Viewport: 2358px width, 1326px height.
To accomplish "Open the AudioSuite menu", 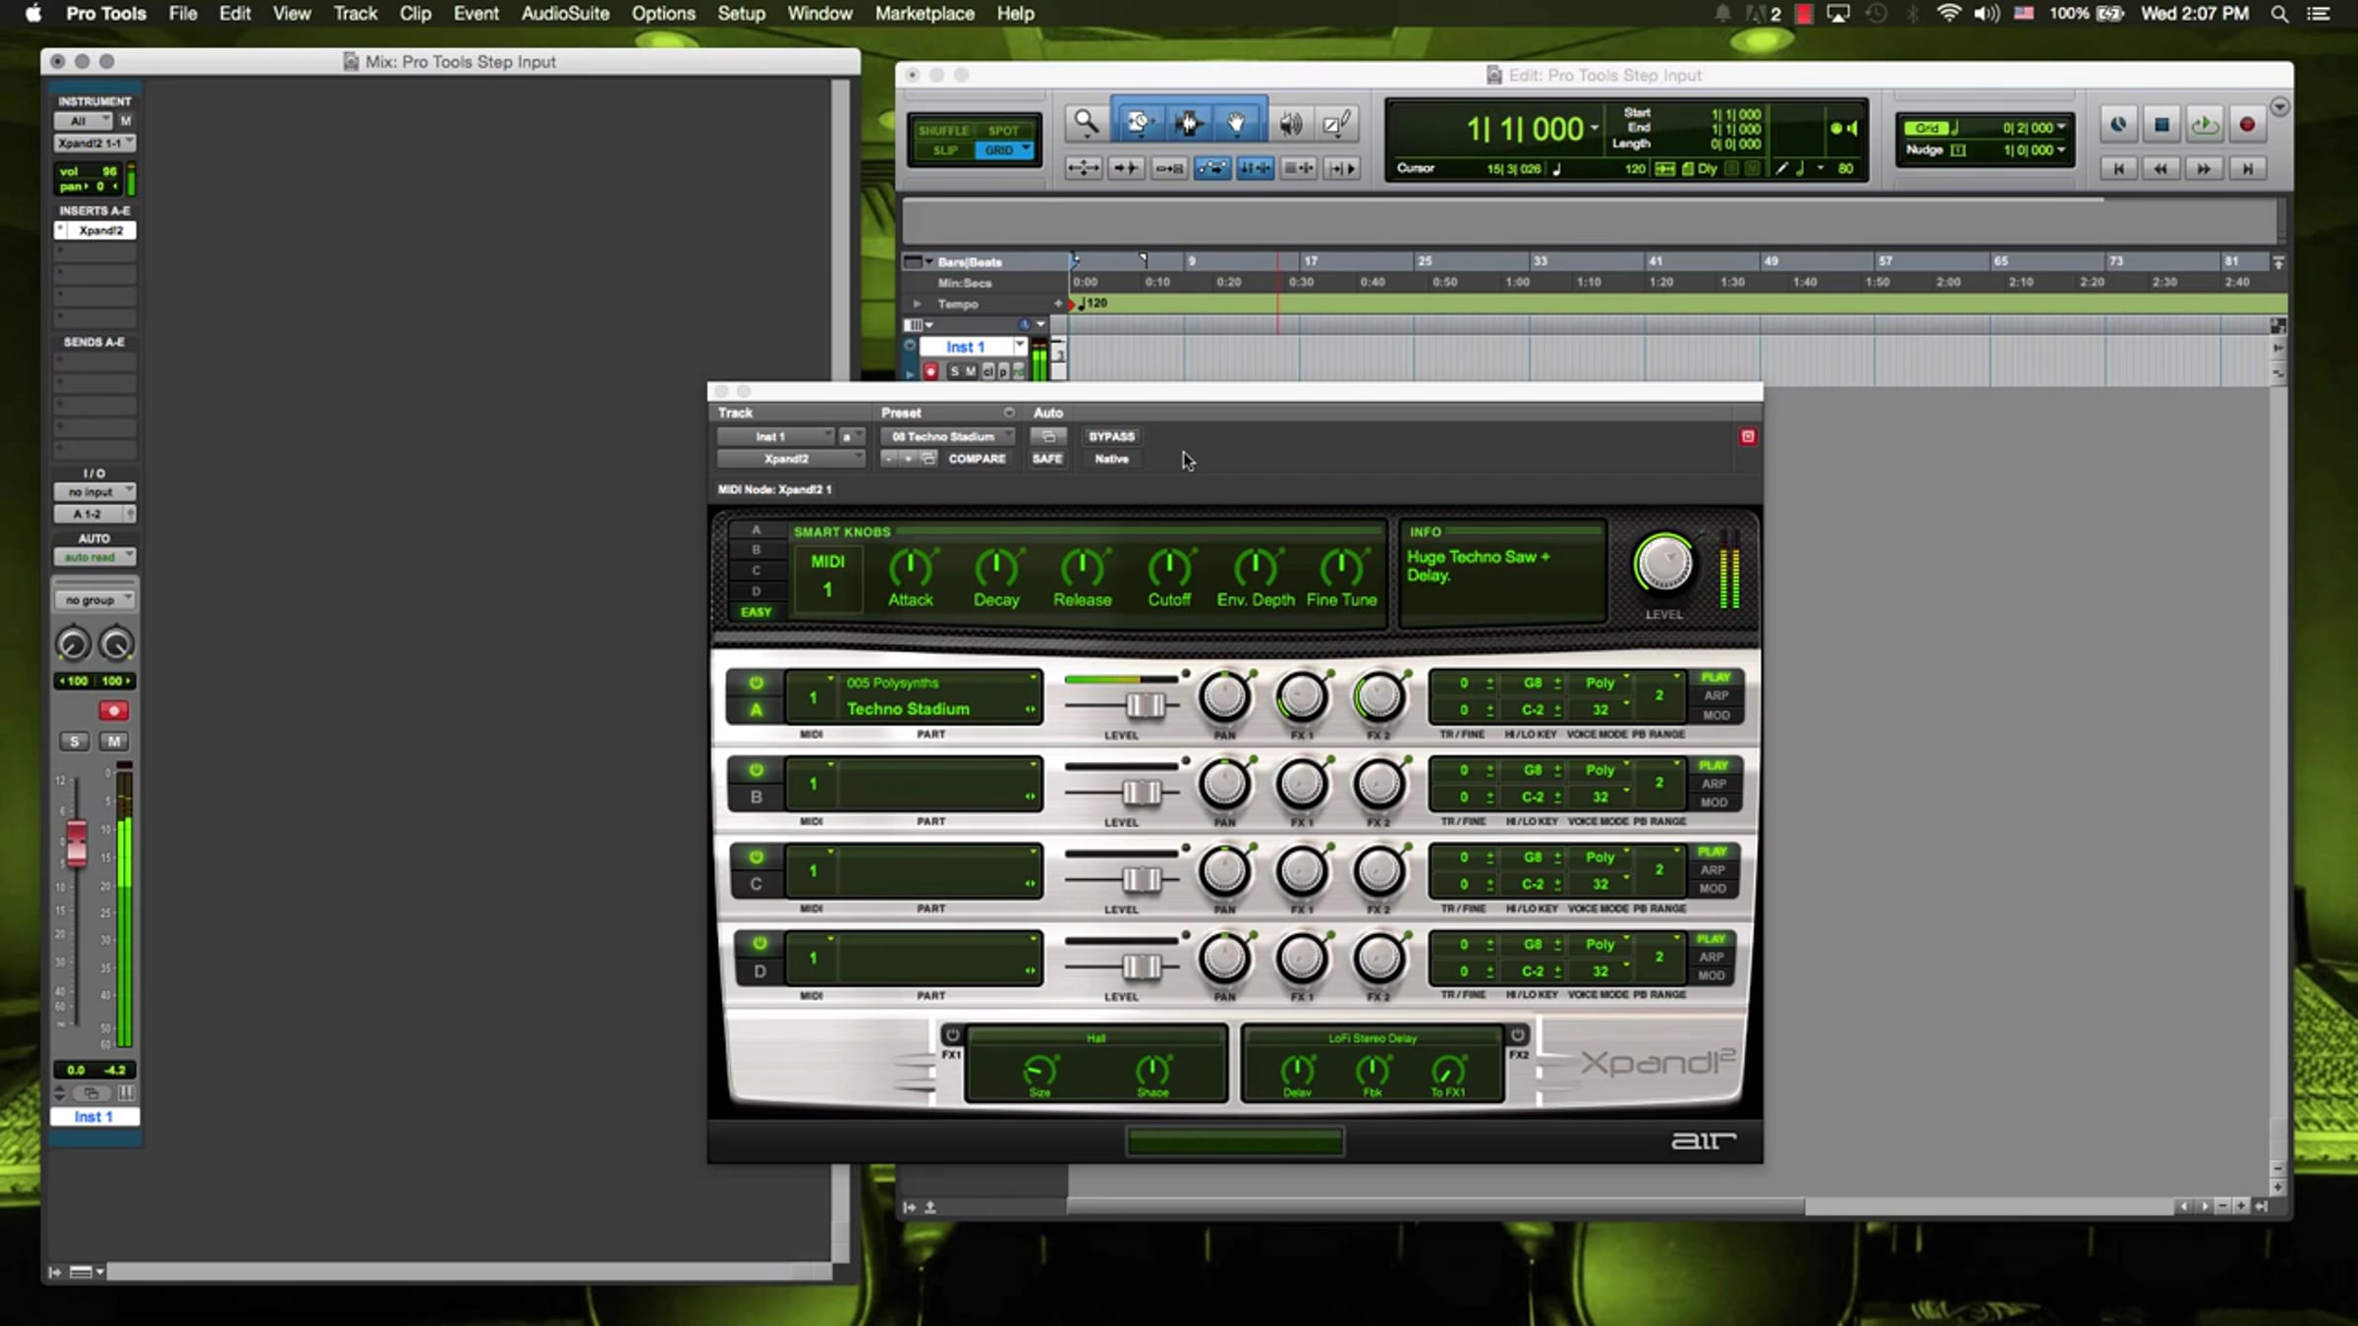I will (x=565, y=14).
